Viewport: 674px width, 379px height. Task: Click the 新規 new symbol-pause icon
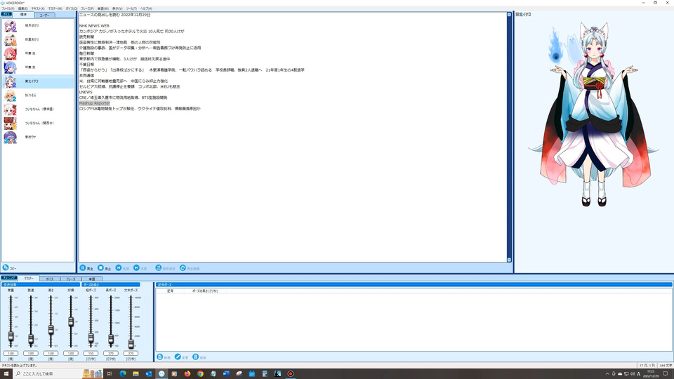coord(160,357)
